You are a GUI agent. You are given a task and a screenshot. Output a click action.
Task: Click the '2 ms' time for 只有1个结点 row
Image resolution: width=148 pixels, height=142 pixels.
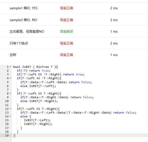pyautogui.click(x=114, y=43)
